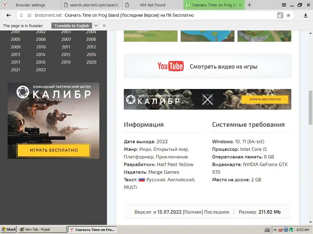Screen dimensions: 313x234
Task: Select year 2017 in sidebar
Action: click(x=16, y=62)
